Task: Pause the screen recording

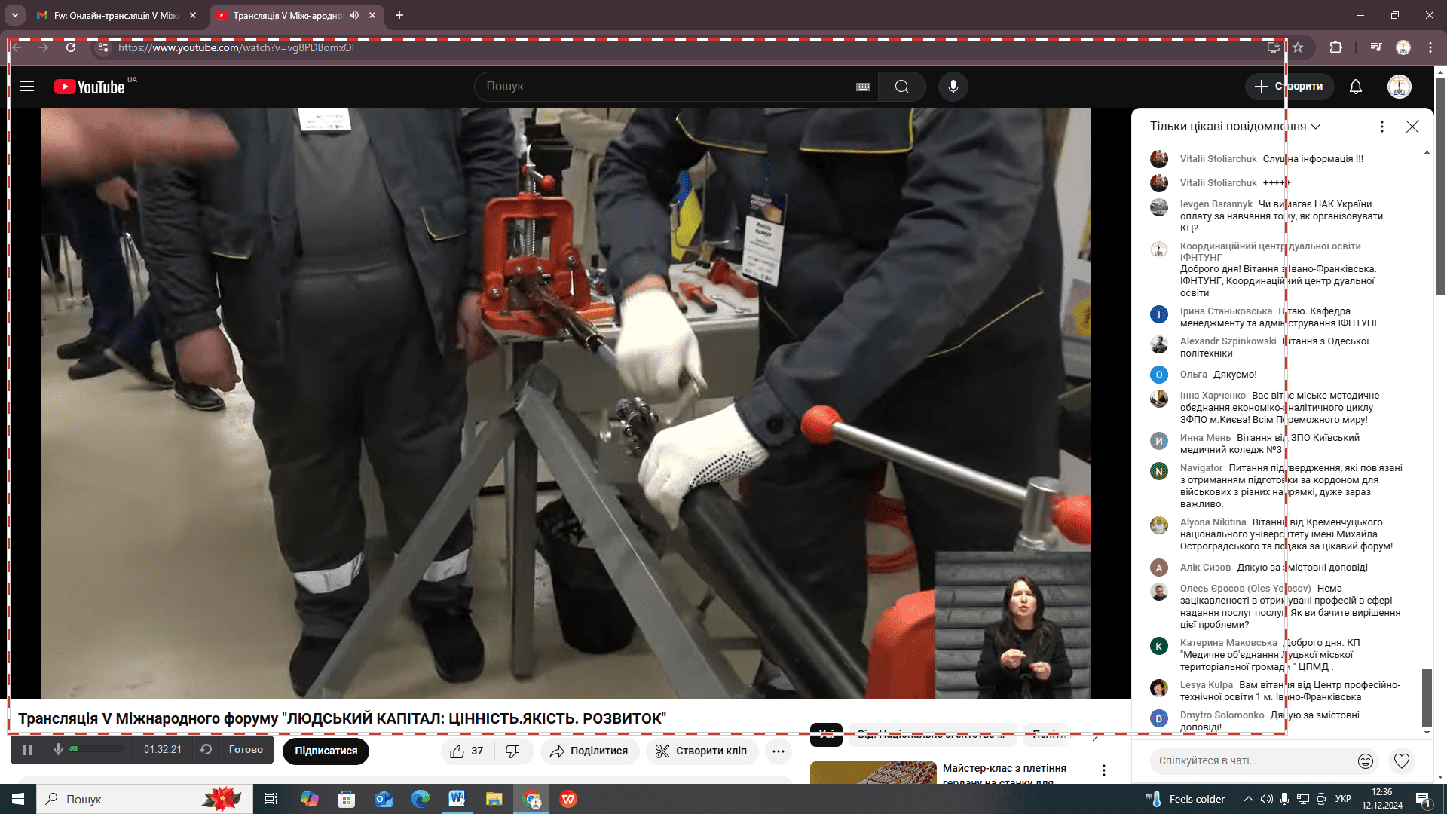Action: [28, 750]
